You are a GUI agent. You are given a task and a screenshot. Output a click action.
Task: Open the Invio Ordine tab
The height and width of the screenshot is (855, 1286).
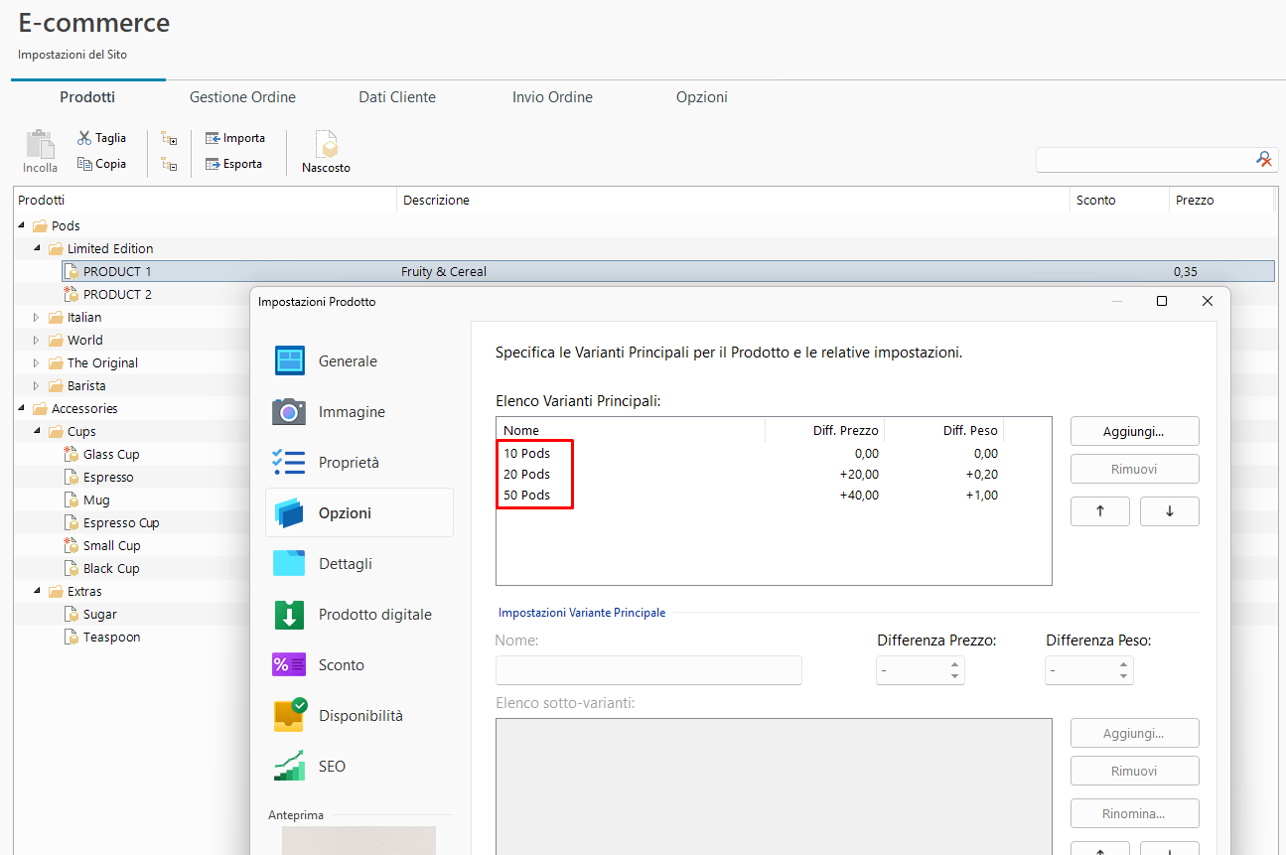(x=552, y=97)
